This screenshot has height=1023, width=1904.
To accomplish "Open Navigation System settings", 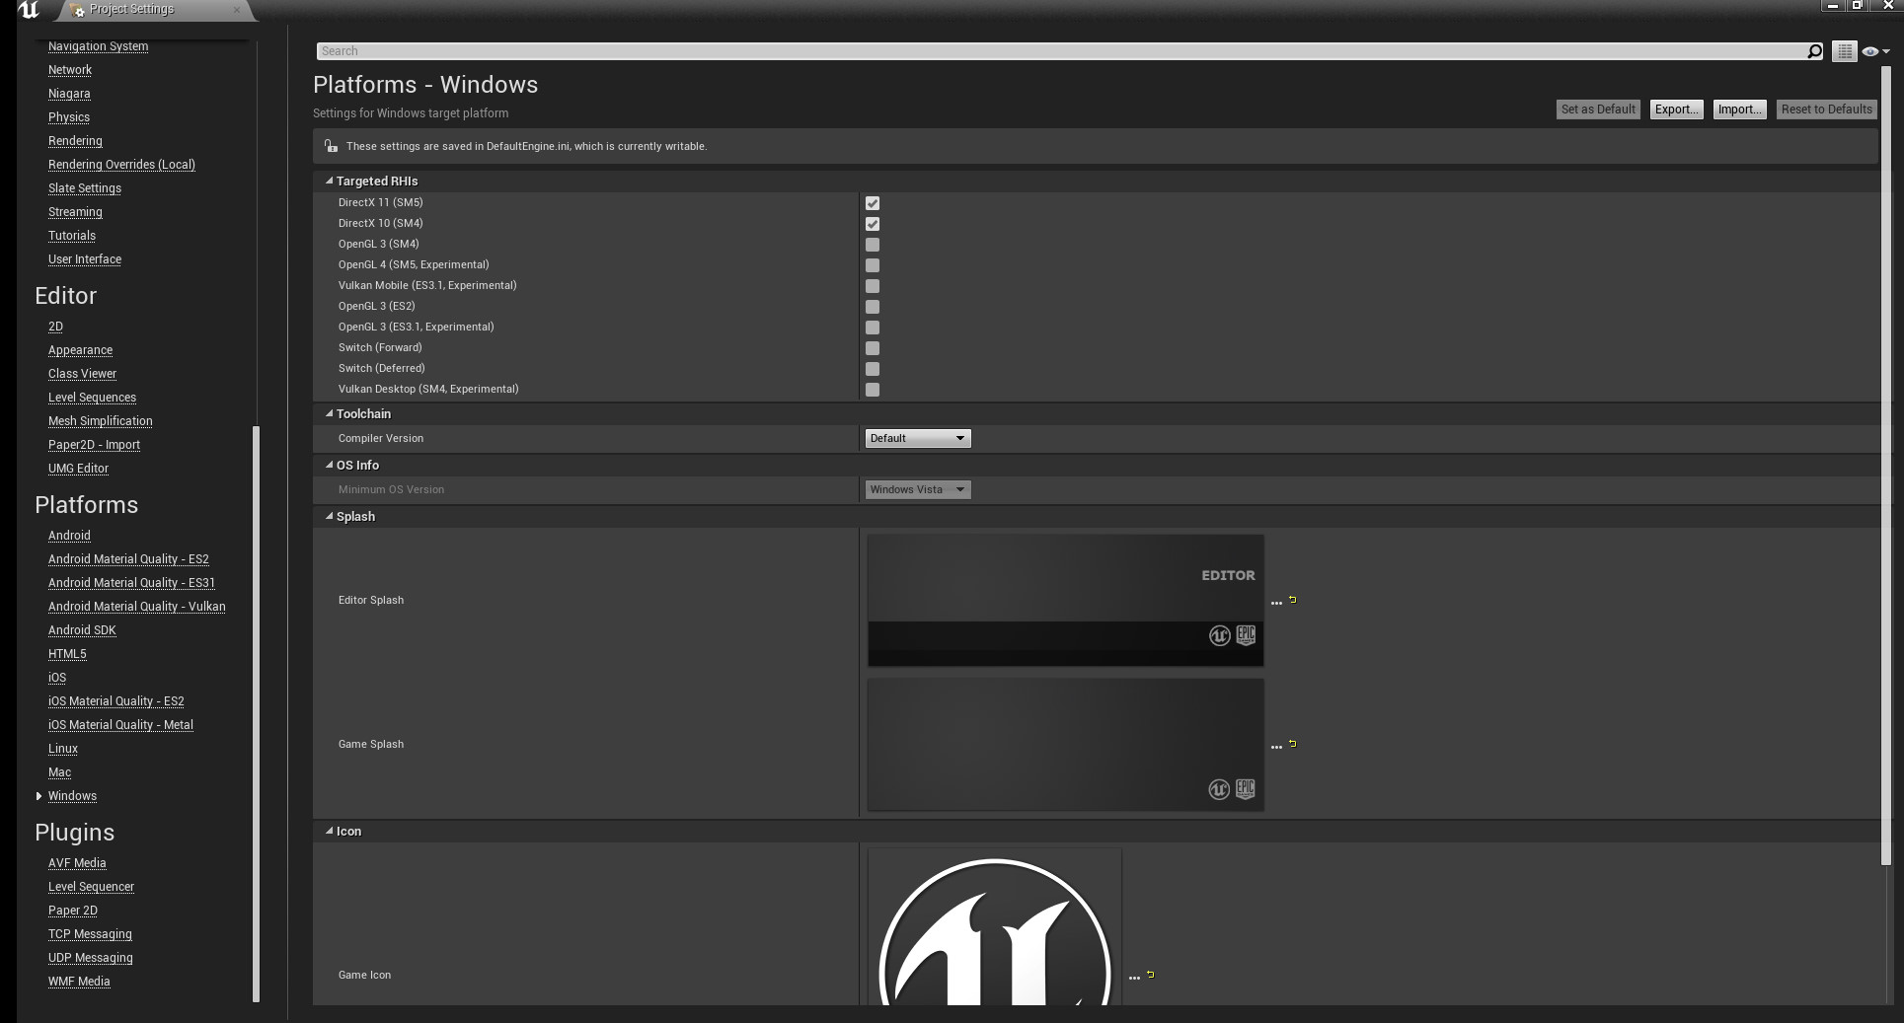I will point(98,46).
